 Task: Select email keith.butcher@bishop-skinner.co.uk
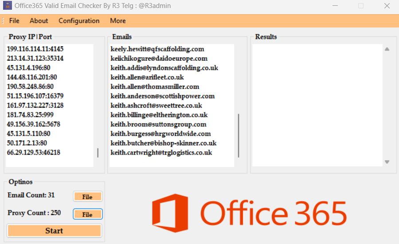[163, 143]
